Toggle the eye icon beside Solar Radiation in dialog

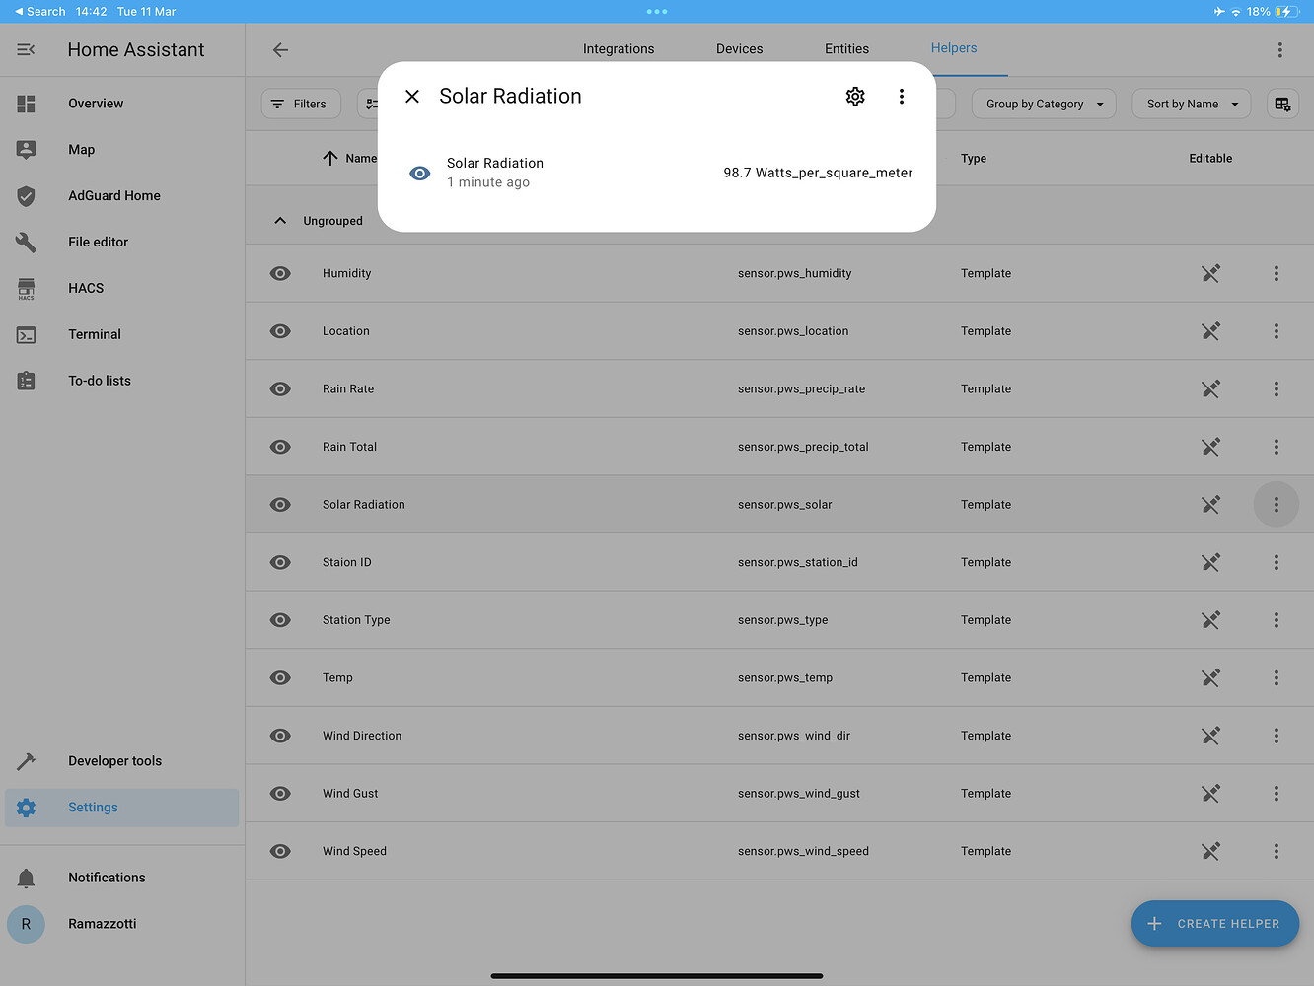(x=419, y=173)
